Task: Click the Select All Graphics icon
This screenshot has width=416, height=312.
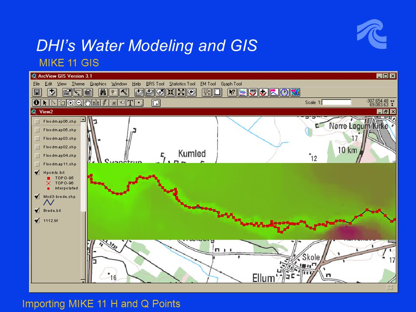Action: (207, 92)
